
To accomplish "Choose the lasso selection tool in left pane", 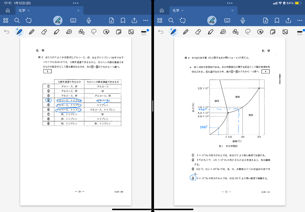I will point(94,32).
